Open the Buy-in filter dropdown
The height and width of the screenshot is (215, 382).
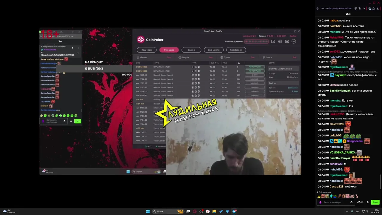tap(195, 57)
